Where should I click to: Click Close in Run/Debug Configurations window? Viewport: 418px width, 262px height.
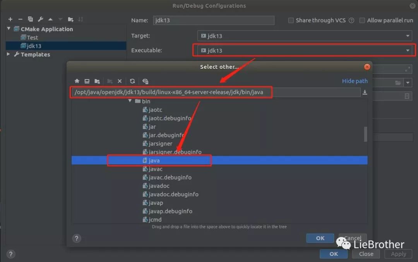pyautogui.click(x=366, y=254)
